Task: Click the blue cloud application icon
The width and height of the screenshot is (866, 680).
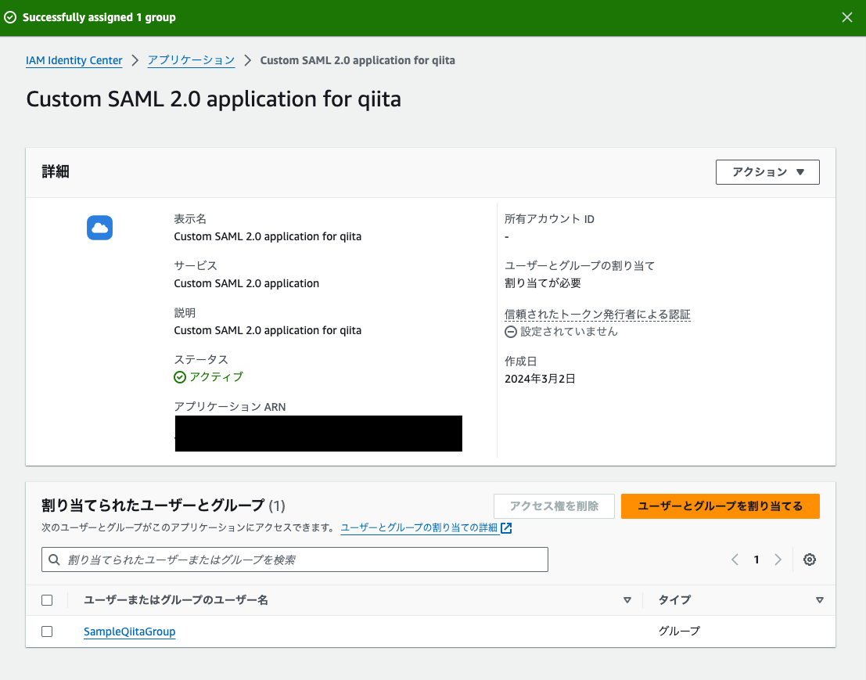Action: tap(100, 228)
